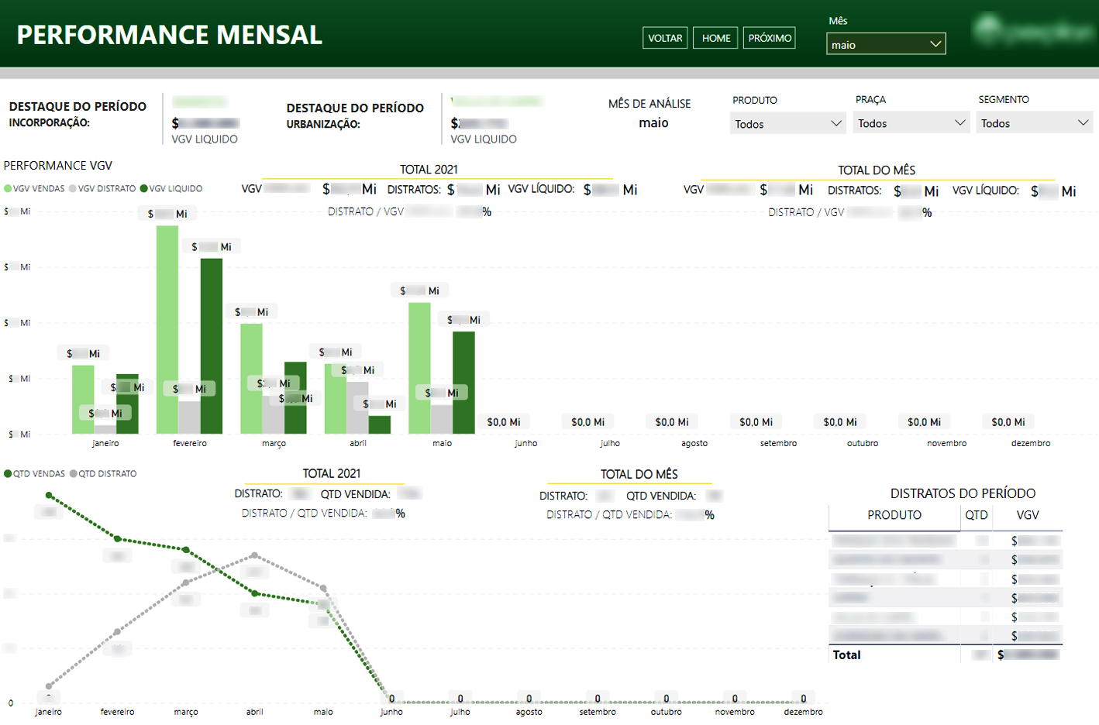Click the PERFORMANCE MENSAL page title

click(x=170, y=35)
